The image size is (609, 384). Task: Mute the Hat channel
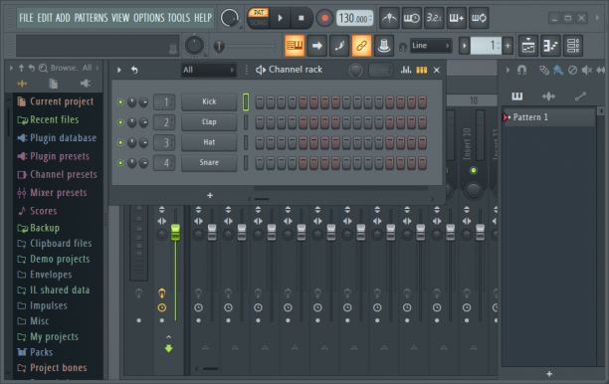pos(120,142)
